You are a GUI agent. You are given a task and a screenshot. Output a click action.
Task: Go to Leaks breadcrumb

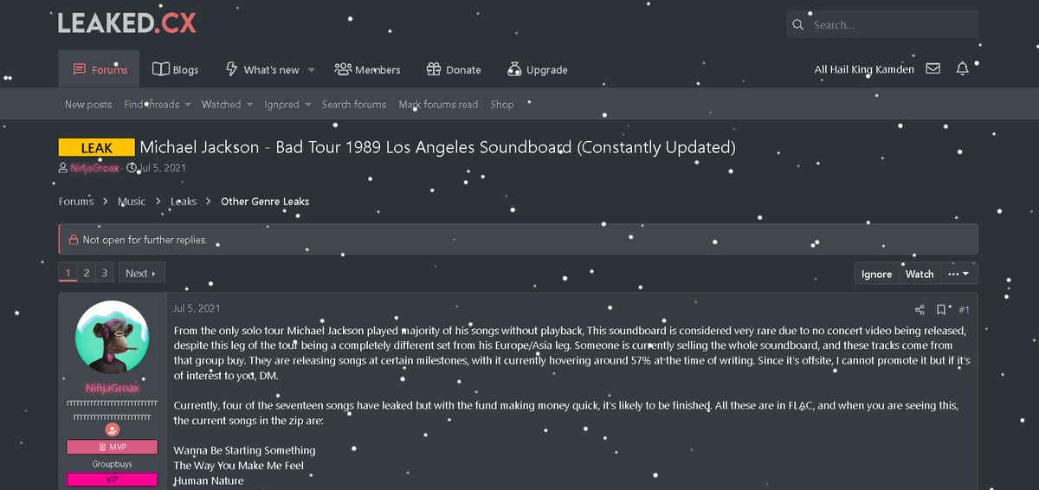[184, 201]
